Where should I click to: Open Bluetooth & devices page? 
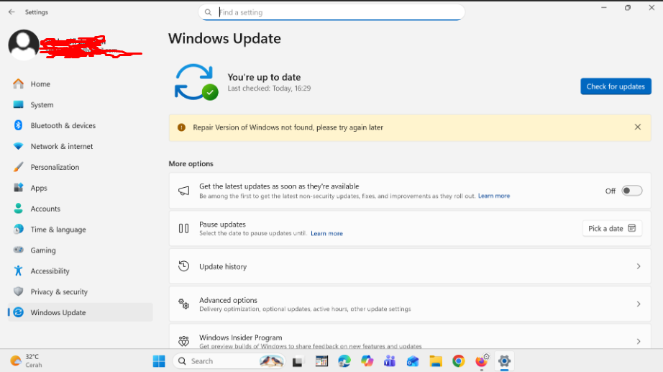(81, 125)
